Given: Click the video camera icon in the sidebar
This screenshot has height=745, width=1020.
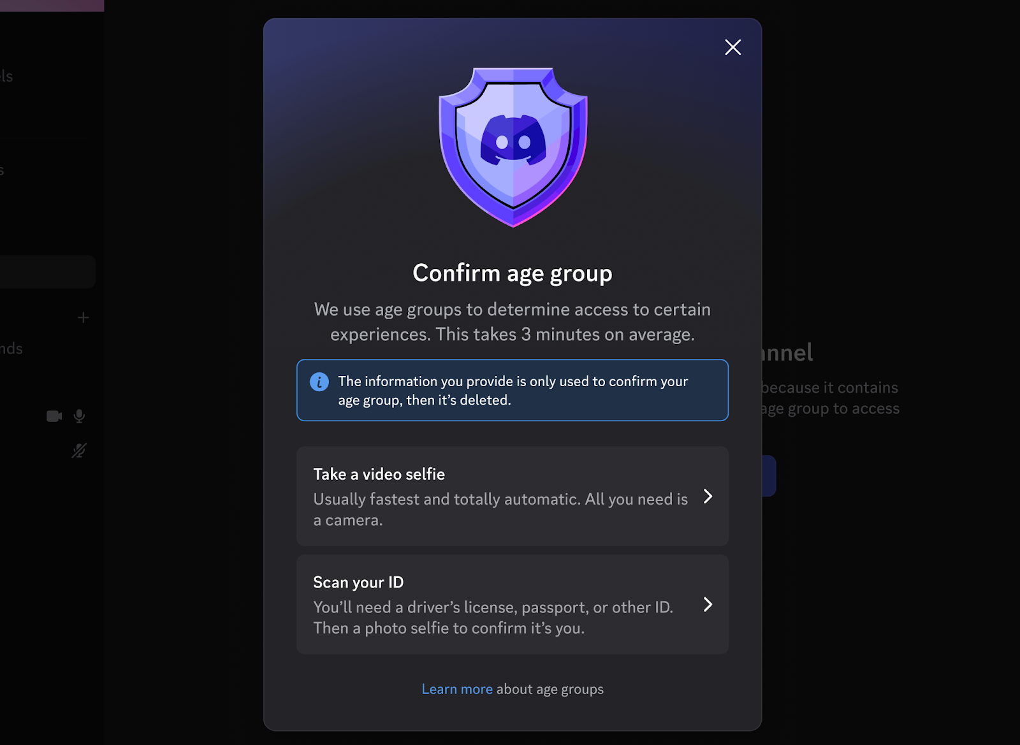Looking at the screenshot, I should [x=54, y=416].
